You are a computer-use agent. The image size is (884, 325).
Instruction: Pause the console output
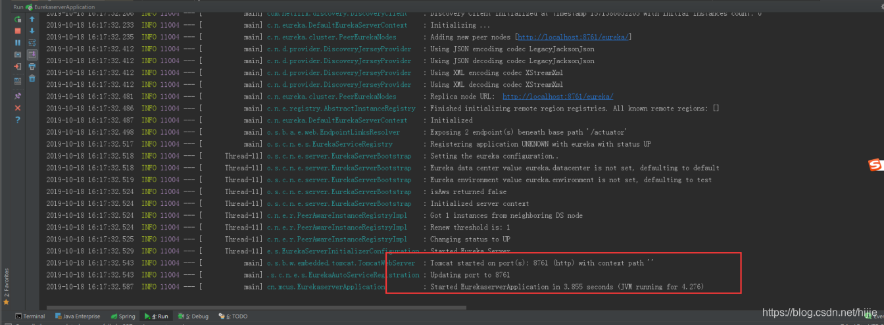coord(18,43)
